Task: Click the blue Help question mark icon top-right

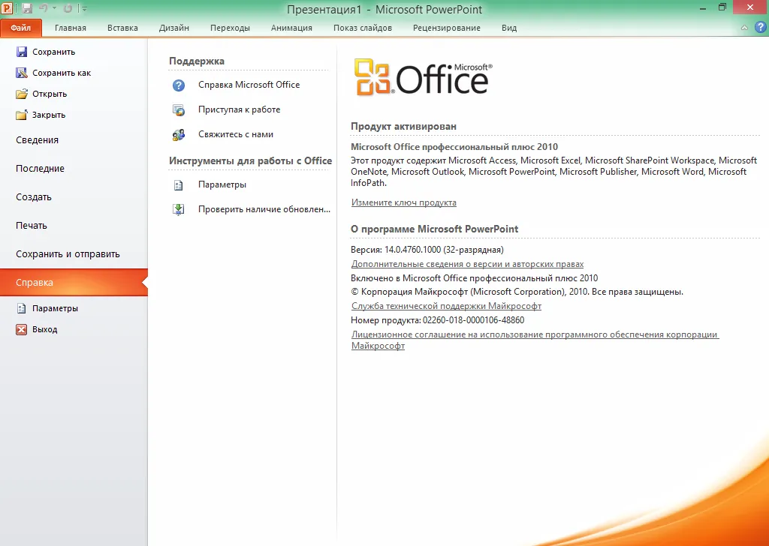Action: click(760, 28)
